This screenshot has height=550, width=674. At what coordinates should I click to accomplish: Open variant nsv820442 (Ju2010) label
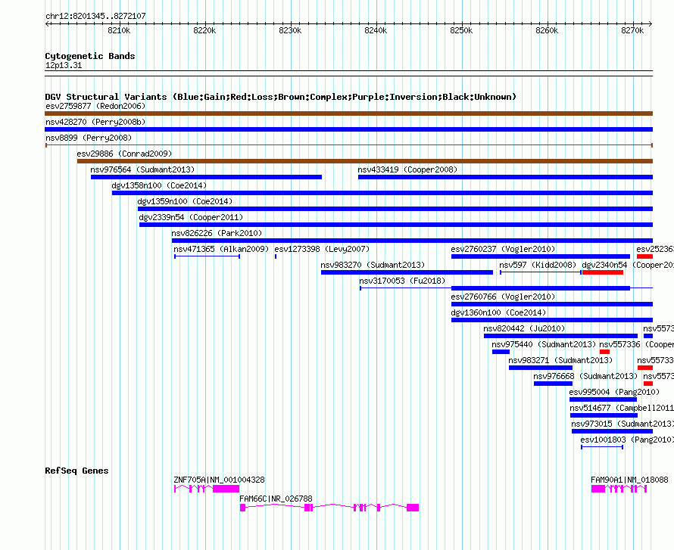point(524,328)
